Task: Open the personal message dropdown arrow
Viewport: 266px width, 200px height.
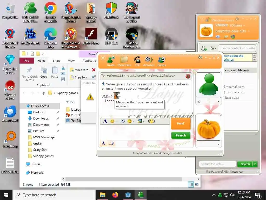Action: [249, 31]
